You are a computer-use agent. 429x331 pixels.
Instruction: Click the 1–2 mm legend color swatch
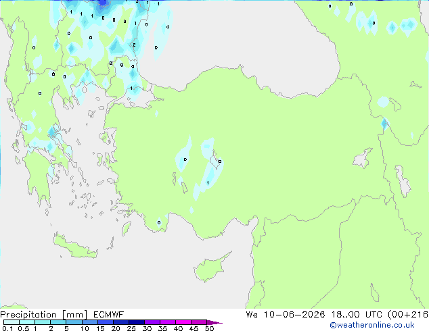pos(43,322)
